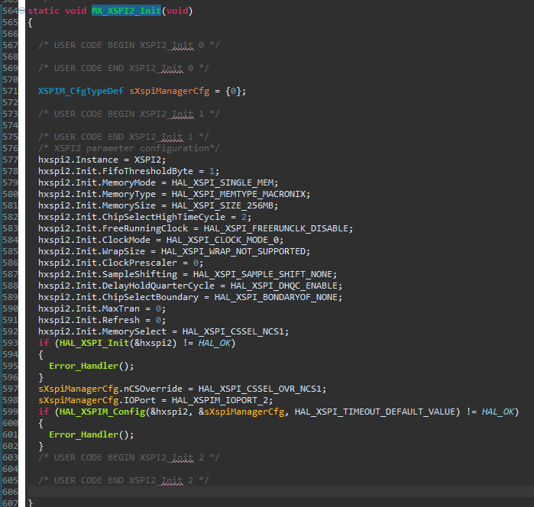Click HAL_XSPI_CSSEL_NCS1 value on line 592
The width and height of the screenshot is (534, 507).
point(233,331)
